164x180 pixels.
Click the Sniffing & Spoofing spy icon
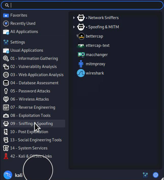(x=6, y=124)
